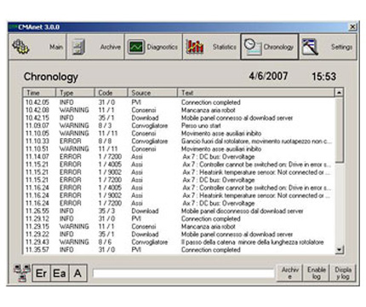Click the gears icon on Main

coord(20,47)
